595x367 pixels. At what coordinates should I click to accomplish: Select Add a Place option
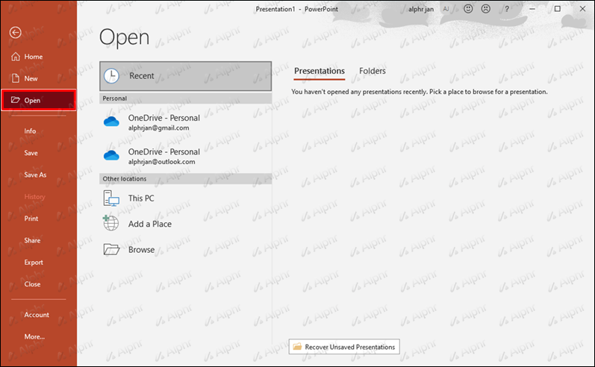point(186,224)
